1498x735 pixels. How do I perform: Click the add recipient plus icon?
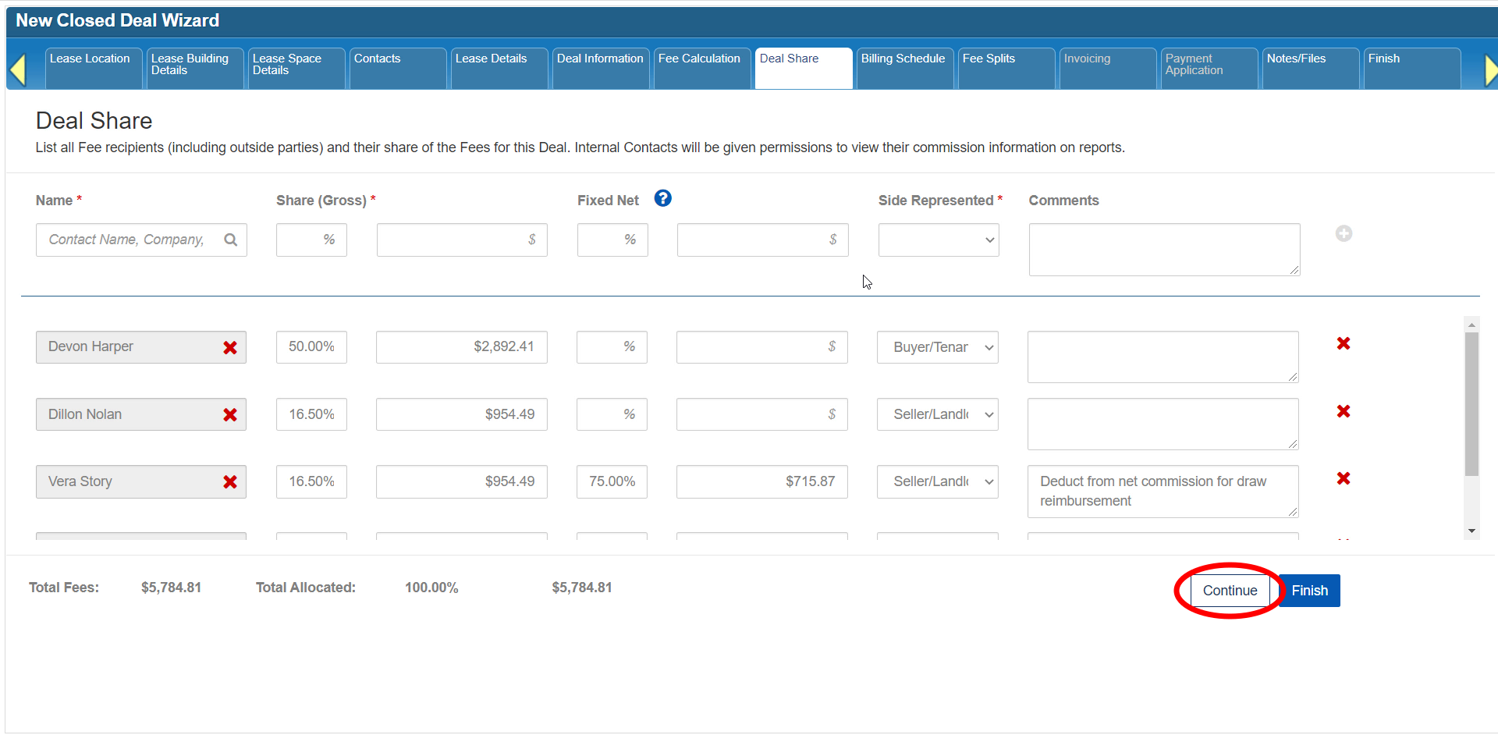1344,233
